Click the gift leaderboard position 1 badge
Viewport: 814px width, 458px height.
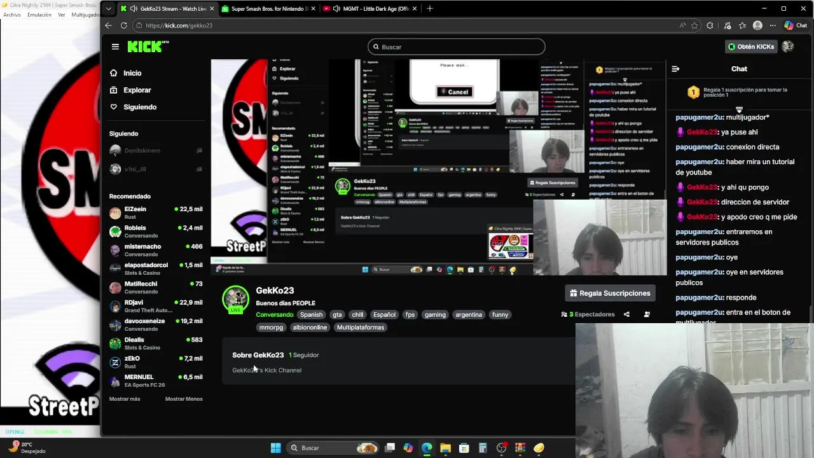tap(693, 93)
